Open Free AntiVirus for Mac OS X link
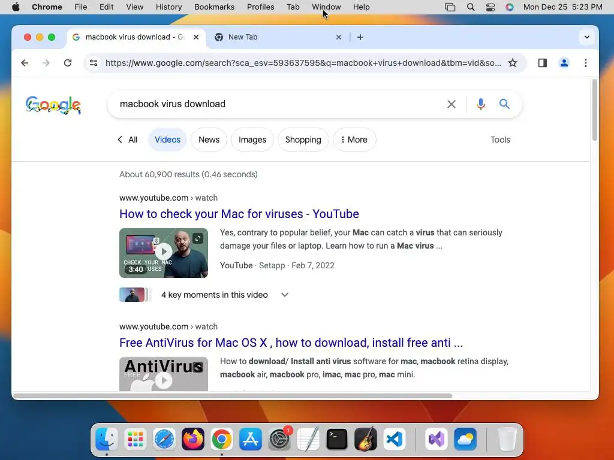Image resolution: width=614 pixels, height=460 pixels. click(x=291, y=343)
